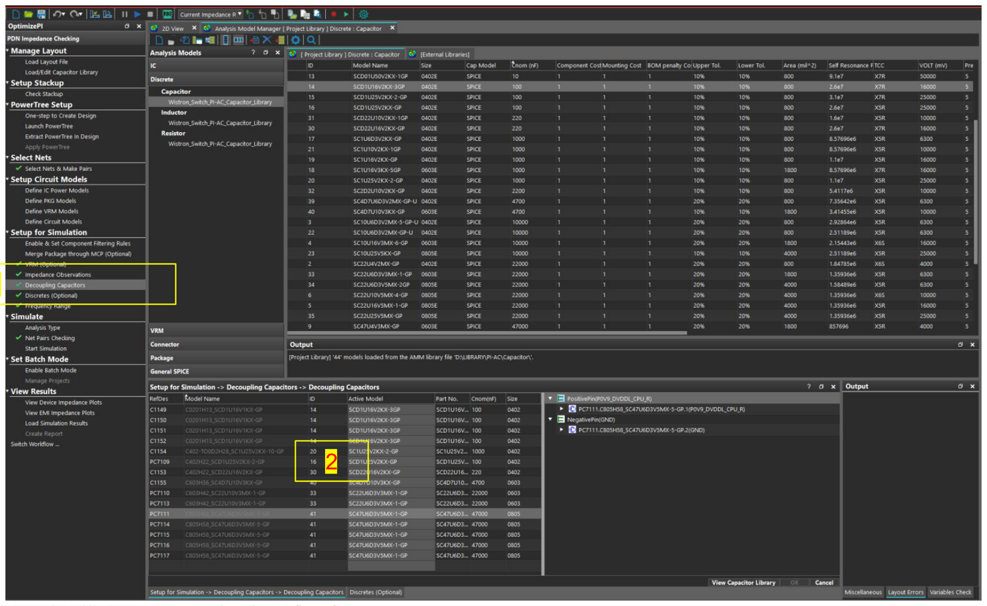The width and height of the screenshot is (987, 606).
Task: Expand the General SPICE category
Action: [216, 371]
